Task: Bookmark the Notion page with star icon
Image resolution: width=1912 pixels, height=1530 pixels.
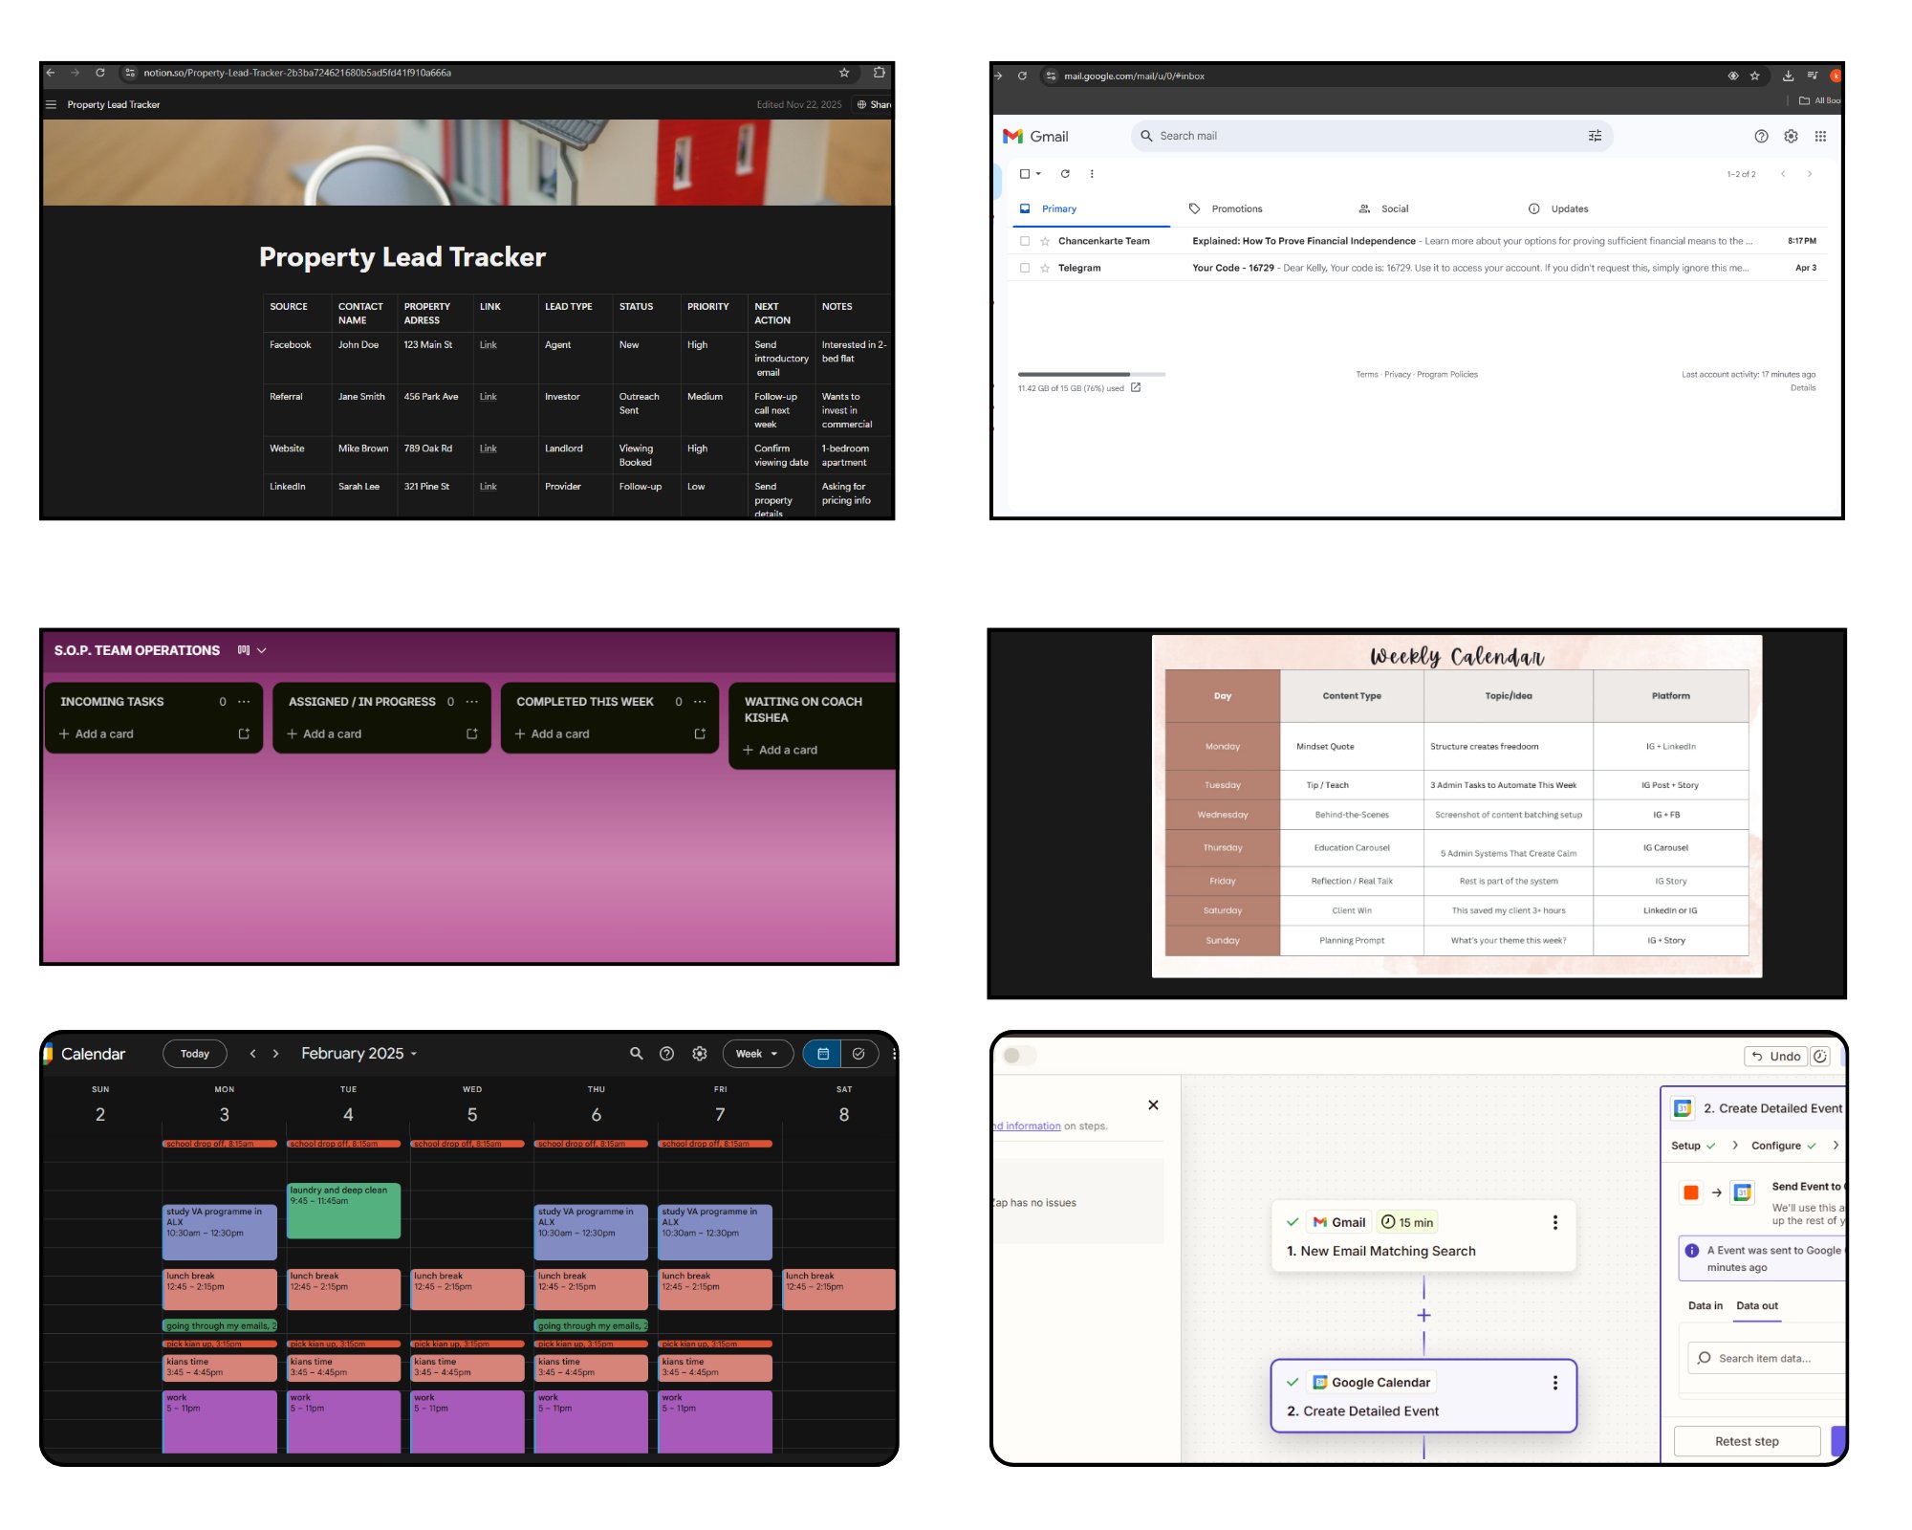Action: (x=844, y=73)
